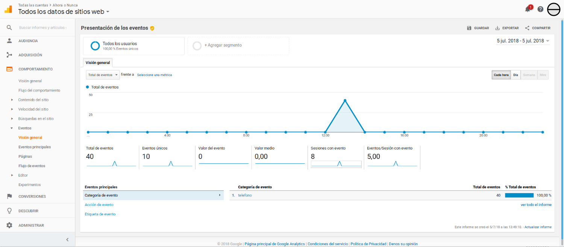Switch the chart granularity to Mes

pos(543,75)
